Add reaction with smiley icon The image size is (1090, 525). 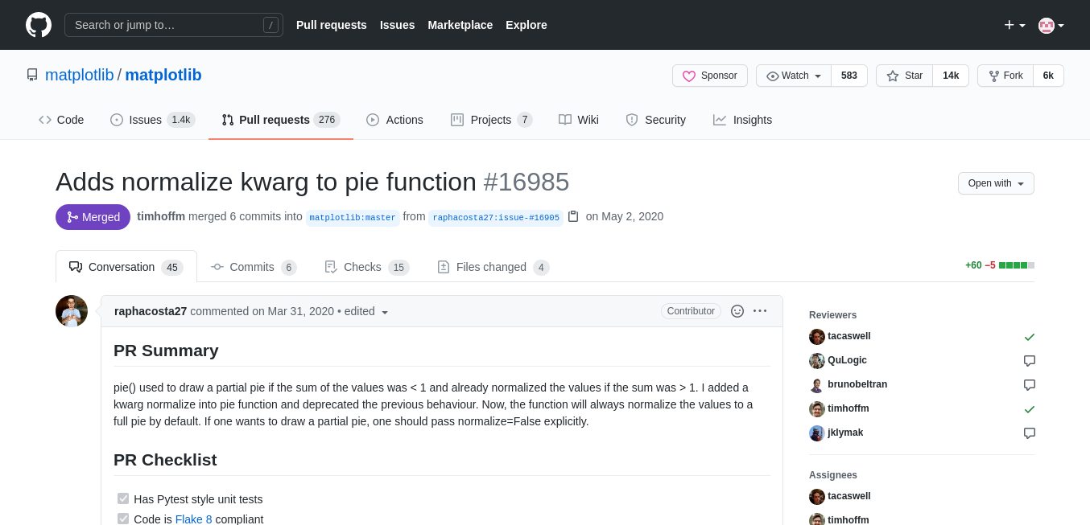(x=737, y=311)
